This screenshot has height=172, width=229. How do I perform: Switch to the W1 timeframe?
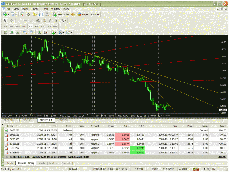tap(49, 26)
